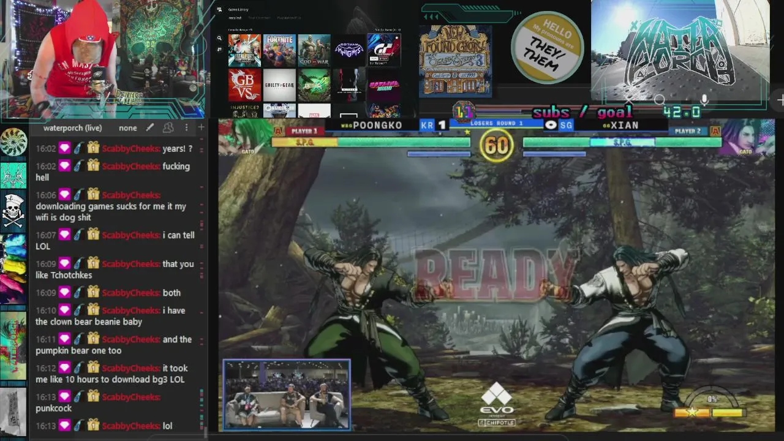Open the Guilty Gear tile
This screenshot has width=784, height=441.
279,85
